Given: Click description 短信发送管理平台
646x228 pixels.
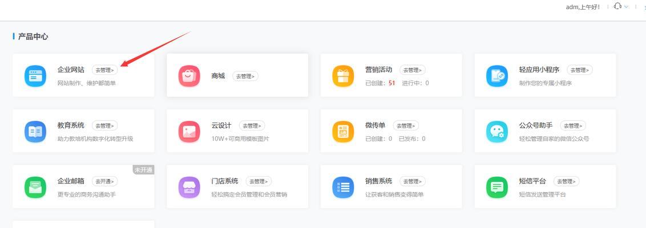Looking at the screenshot, I should (543, 194).
